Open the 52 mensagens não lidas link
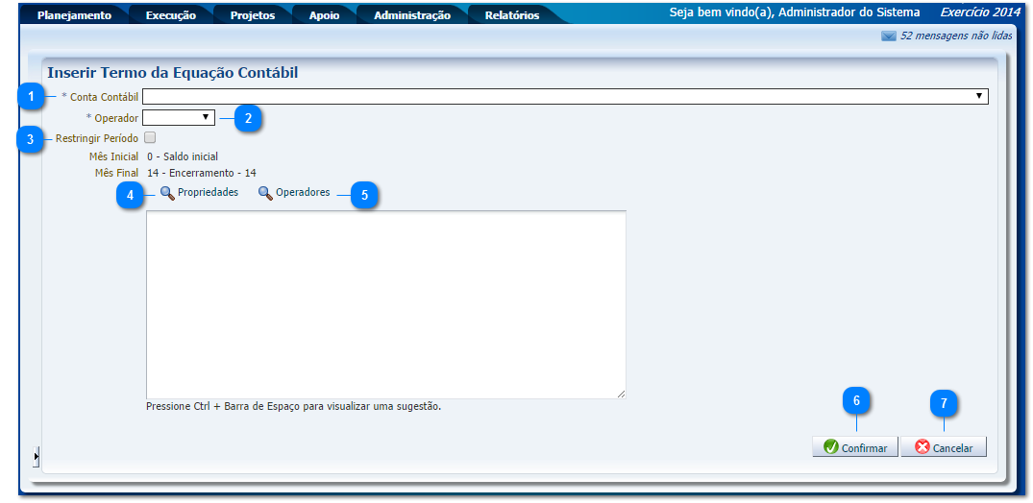Viewport: 1033px width, 503px height. tap(957, 36)
